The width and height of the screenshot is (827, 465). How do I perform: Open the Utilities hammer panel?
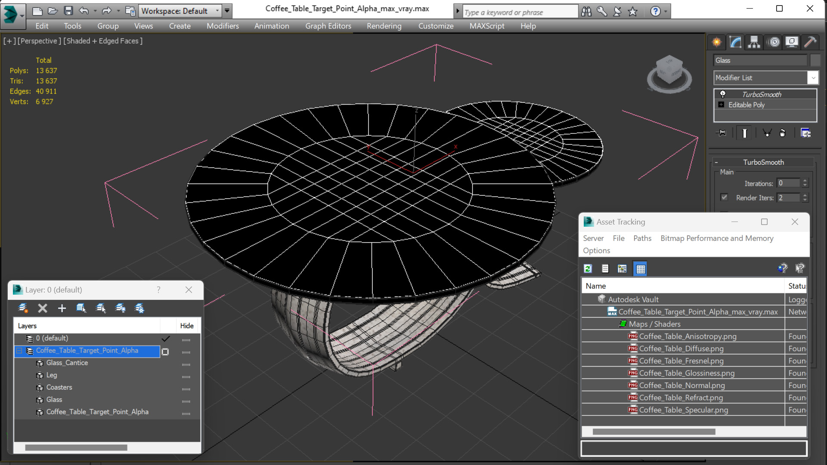(810, 42)
